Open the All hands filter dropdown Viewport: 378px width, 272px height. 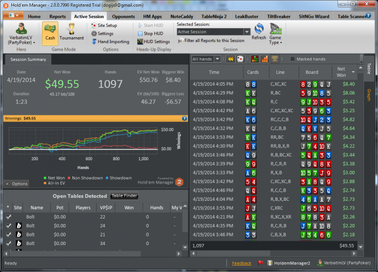click(218, 59)
